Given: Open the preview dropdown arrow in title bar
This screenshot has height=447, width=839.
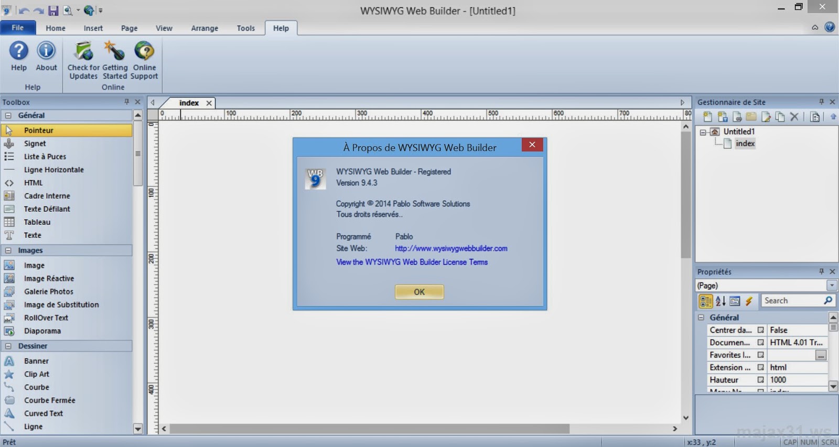Looking at the screenshot, I should point(78,10).
